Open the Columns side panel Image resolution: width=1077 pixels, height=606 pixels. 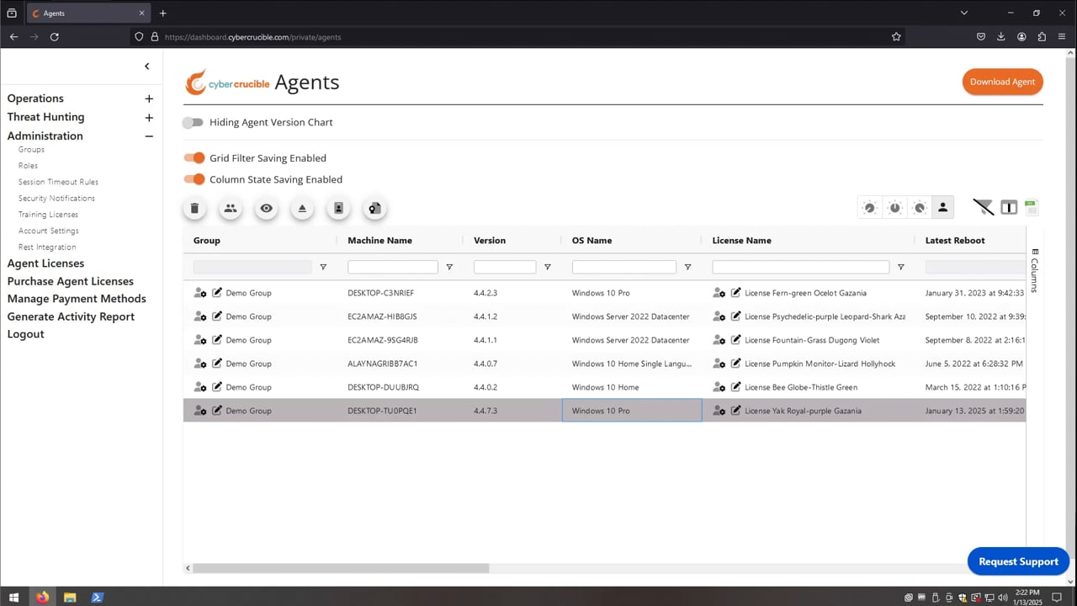point(1035,270)
